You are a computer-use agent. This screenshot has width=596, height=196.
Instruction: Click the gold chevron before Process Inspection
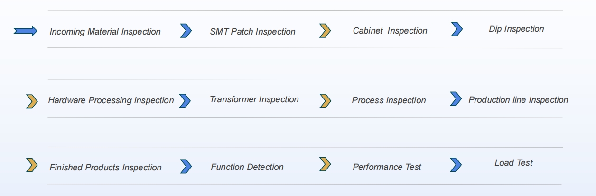[325, 100]
